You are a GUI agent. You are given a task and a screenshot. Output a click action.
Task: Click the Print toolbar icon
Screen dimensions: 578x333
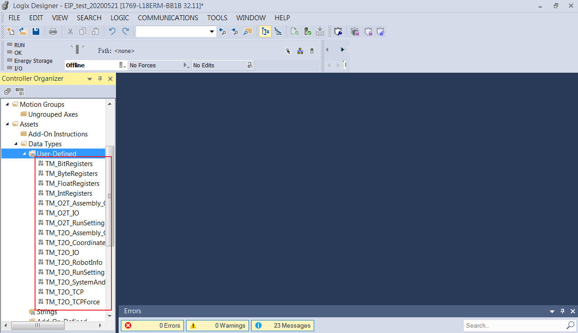click(53, 31)
